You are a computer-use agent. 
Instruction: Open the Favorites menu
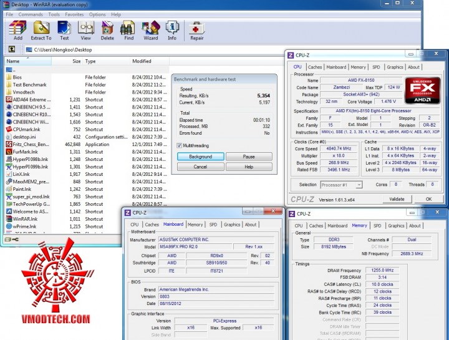pyautogui.click(x=74, y=14)
